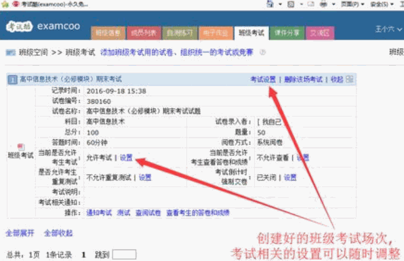Switch to the 交流区 tab
Image resolution: width=404 pixels, height=261 pixels.
point(320,33)
